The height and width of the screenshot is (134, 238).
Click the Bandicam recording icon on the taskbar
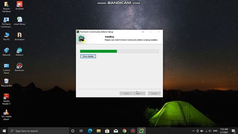[x=133, y=131]
